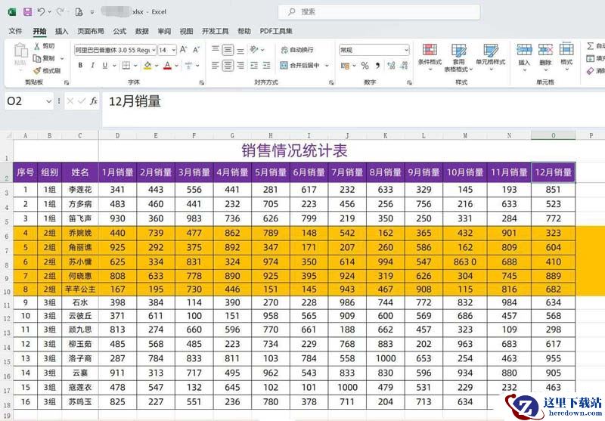This screenshot has height=421, width=605.
Task: Toggle Bottom Align in the alignment group
Action: tap(240, 50)
